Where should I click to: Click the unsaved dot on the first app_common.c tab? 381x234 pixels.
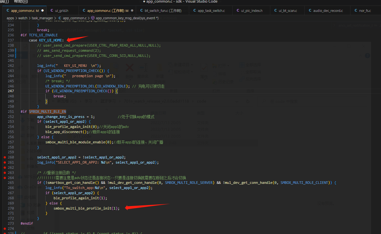pyautogui.click(x=42, y=11)
